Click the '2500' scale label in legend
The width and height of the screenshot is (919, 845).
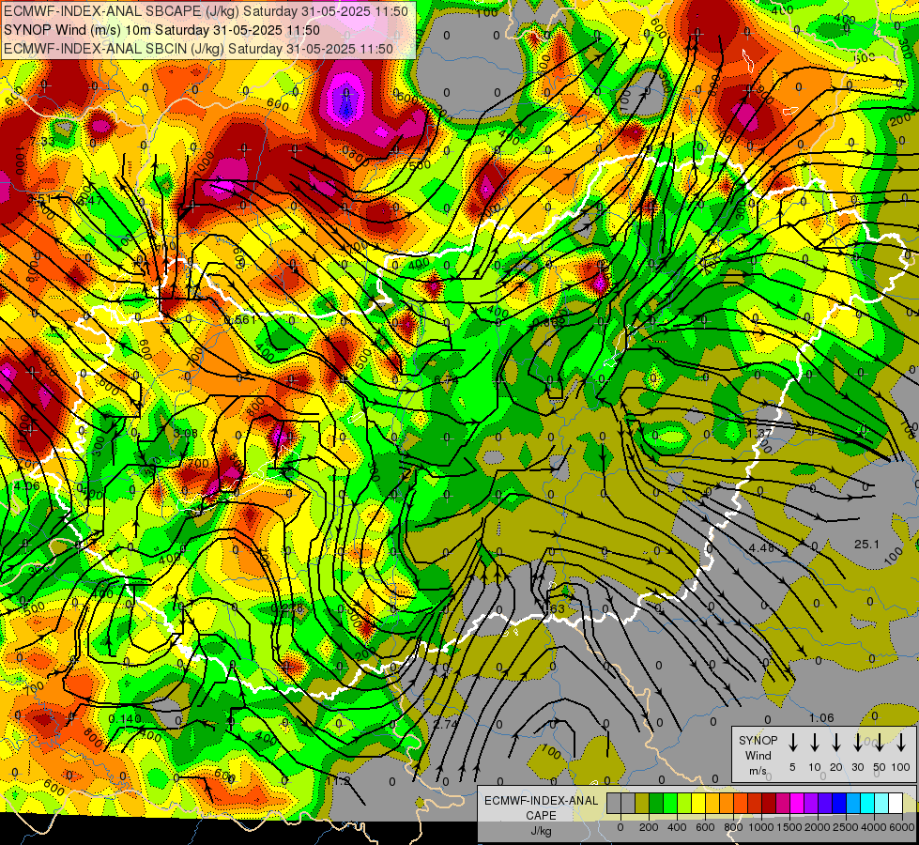(845, 827)
